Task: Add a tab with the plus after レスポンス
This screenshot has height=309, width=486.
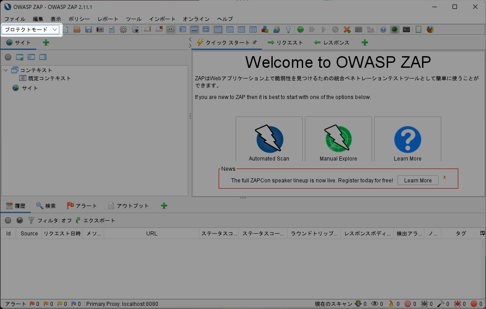Action: (x=365, y=43)
